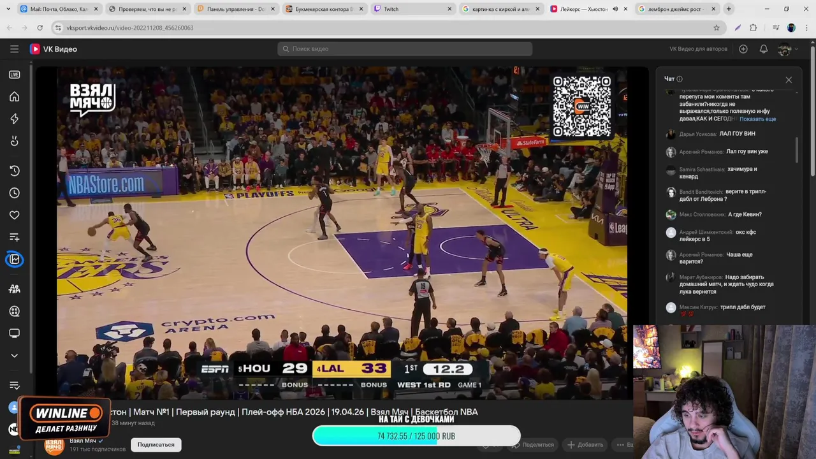Viewport: 816px width, 459px height.
Task: Open the LIVE section in sidebar
Action: (14, 75)
